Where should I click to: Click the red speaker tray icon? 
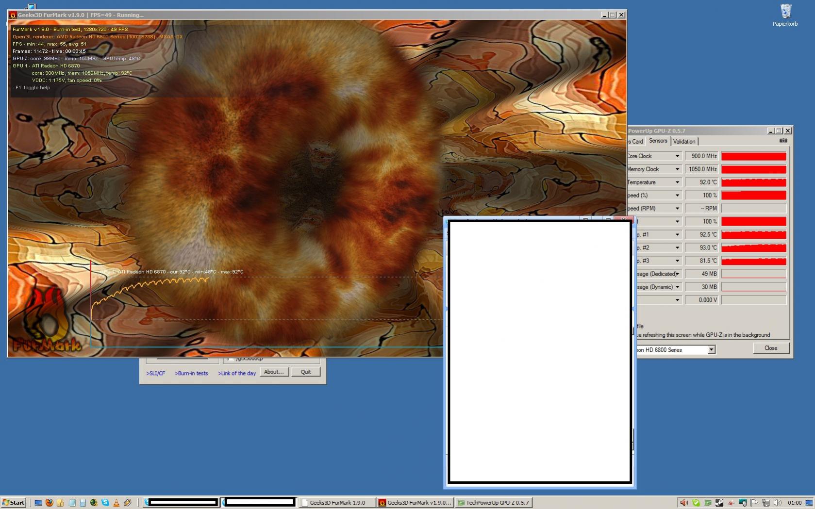pyautogui.click(x=684, y=503)
